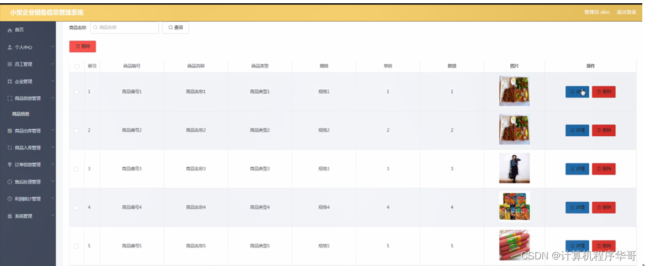Expand the 个人中心 chevron
645x266 pixels.
pyautogui.click(x=52, y=47)
